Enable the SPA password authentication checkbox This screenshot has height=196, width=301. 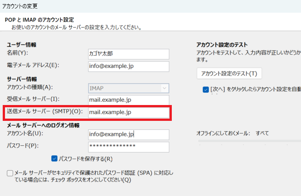coord(10,173)
